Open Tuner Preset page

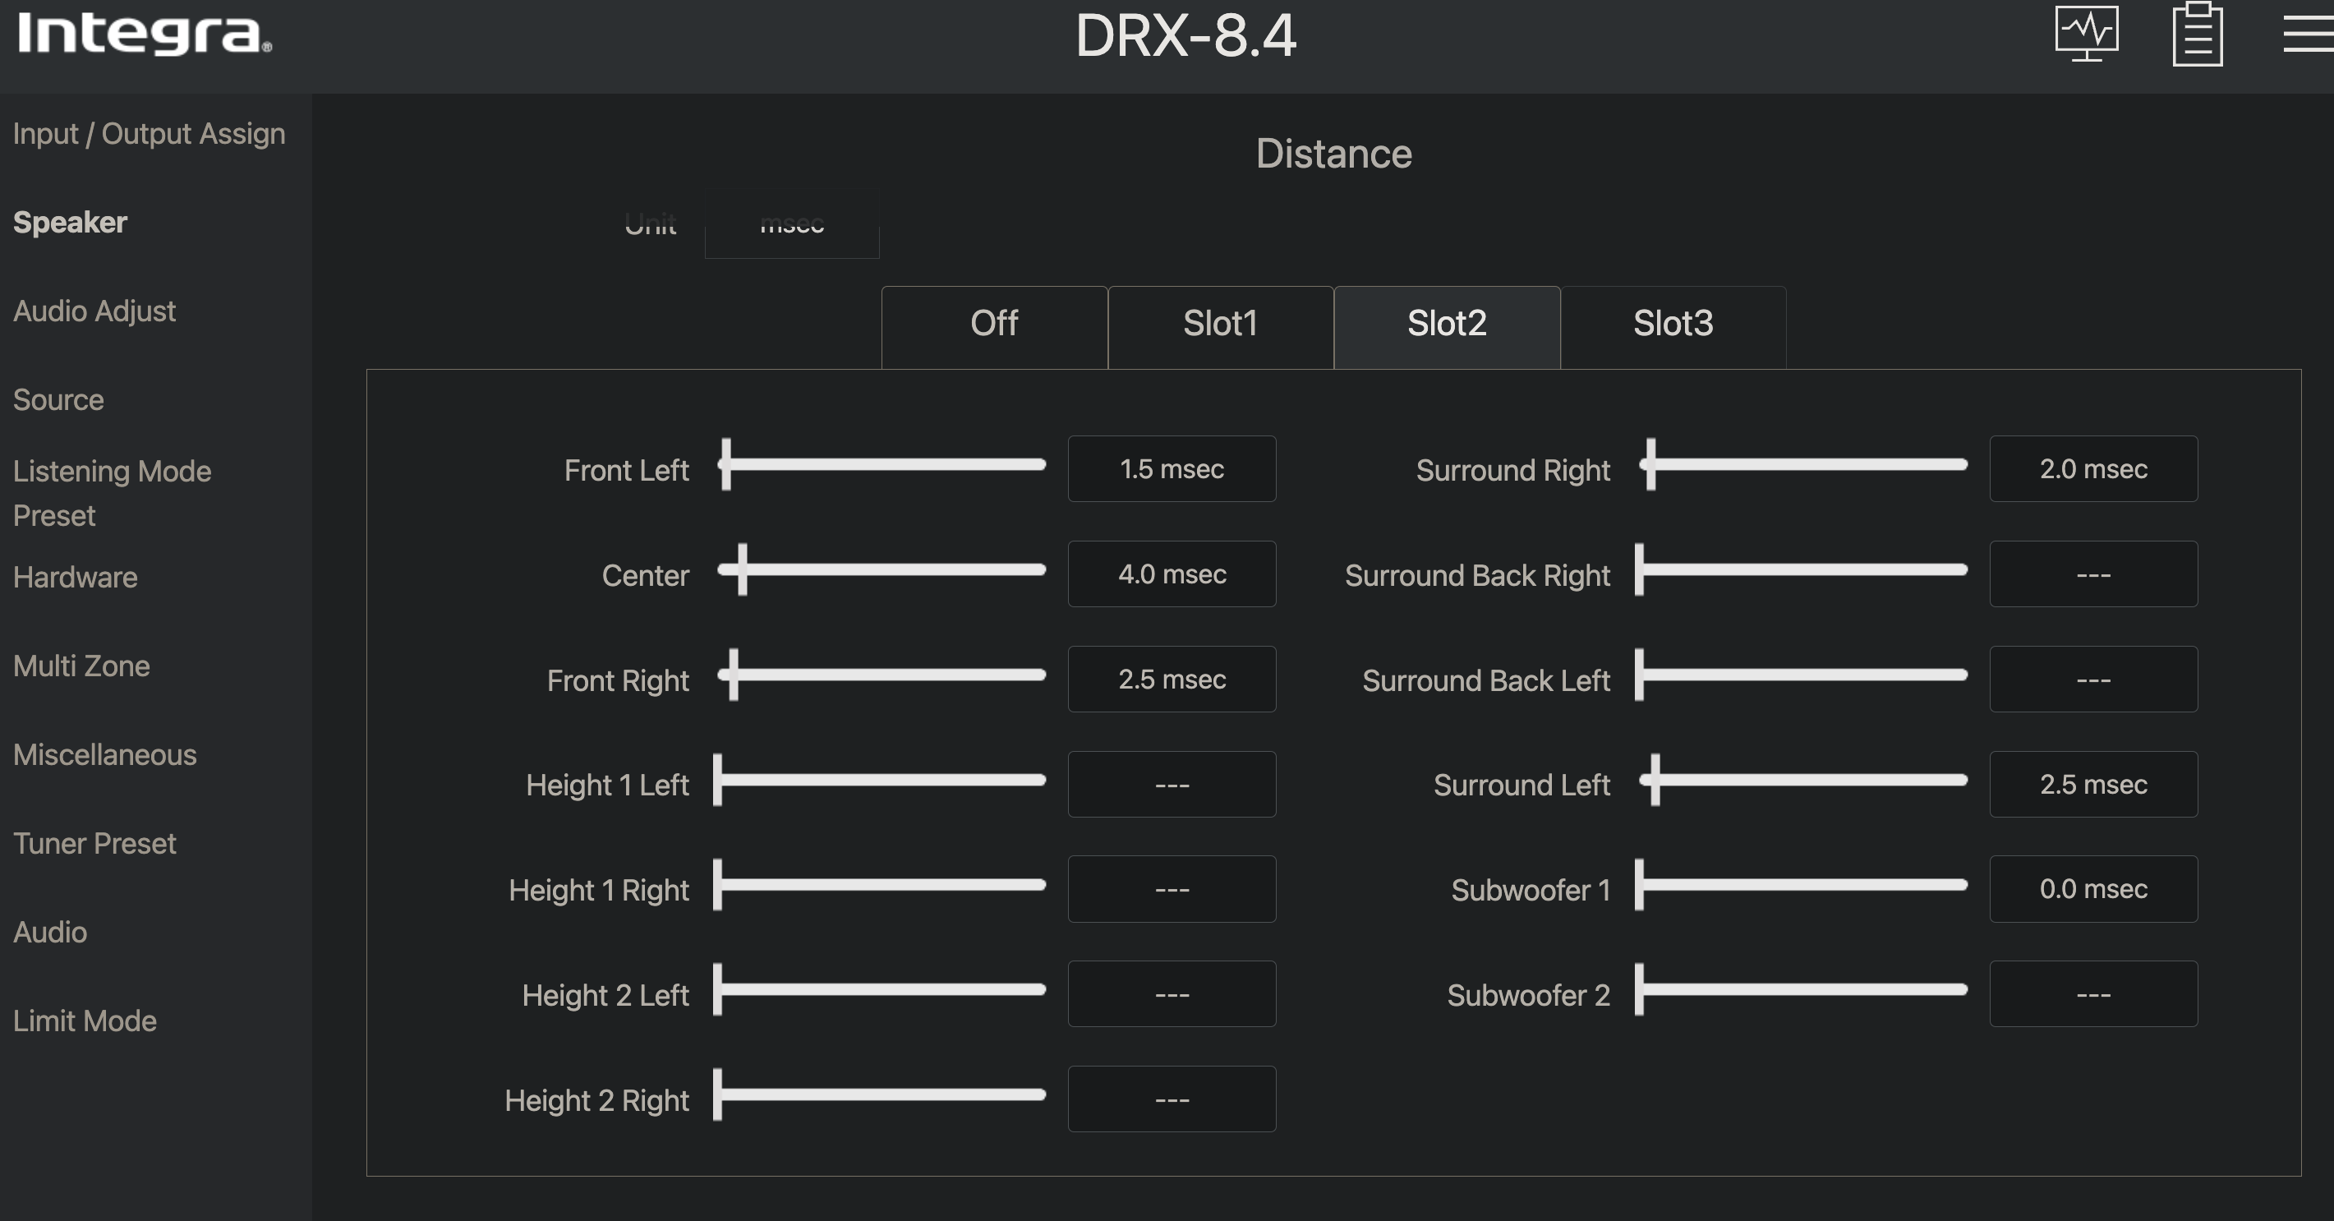[94, 844]
